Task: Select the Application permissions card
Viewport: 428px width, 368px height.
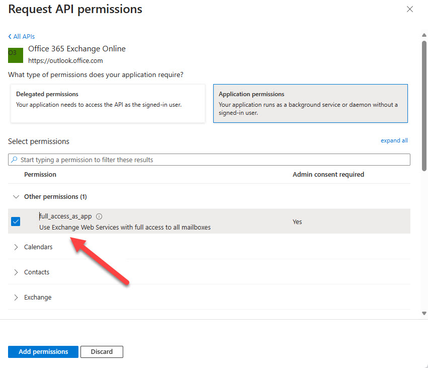Action: [310, 103]
